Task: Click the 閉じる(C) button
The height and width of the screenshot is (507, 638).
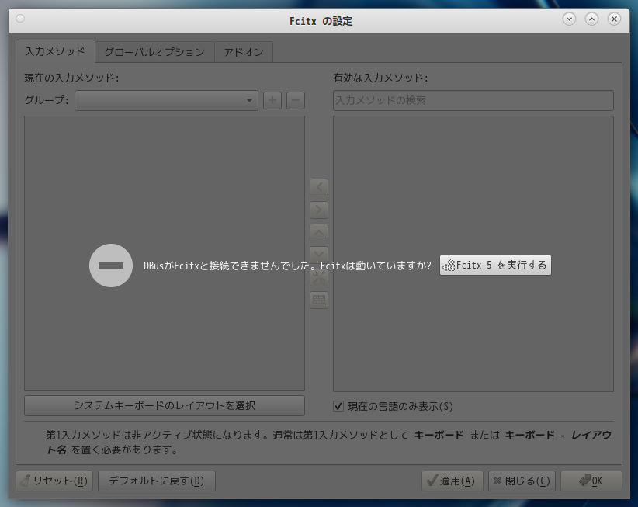Action: (x=522, y=481)
